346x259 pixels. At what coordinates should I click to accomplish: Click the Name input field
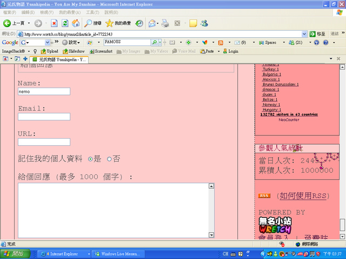44,91
